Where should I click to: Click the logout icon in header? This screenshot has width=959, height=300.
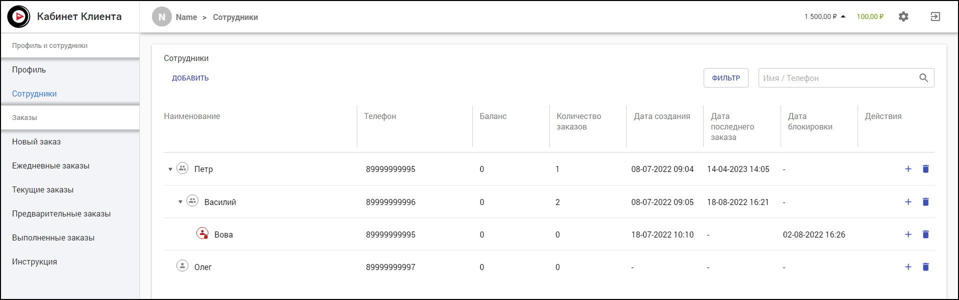click(935, 16)
